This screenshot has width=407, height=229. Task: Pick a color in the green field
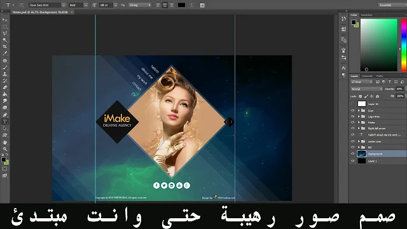(379, 45)
